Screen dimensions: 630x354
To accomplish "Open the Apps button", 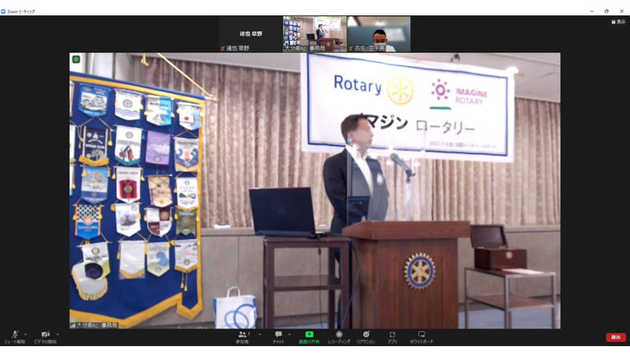I will [393, 337].
